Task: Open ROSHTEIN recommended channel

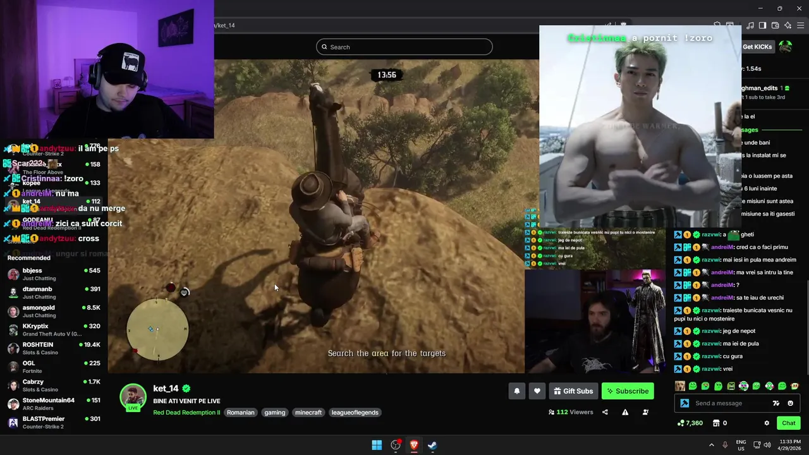Action: coord(54,348)
